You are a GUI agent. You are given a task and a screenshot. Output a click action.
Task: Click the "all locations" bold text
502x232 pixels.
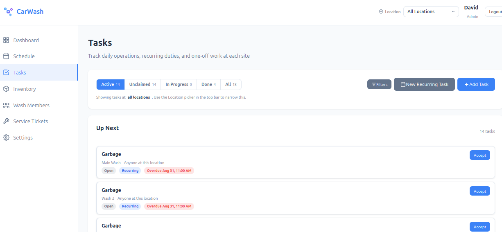139,97
